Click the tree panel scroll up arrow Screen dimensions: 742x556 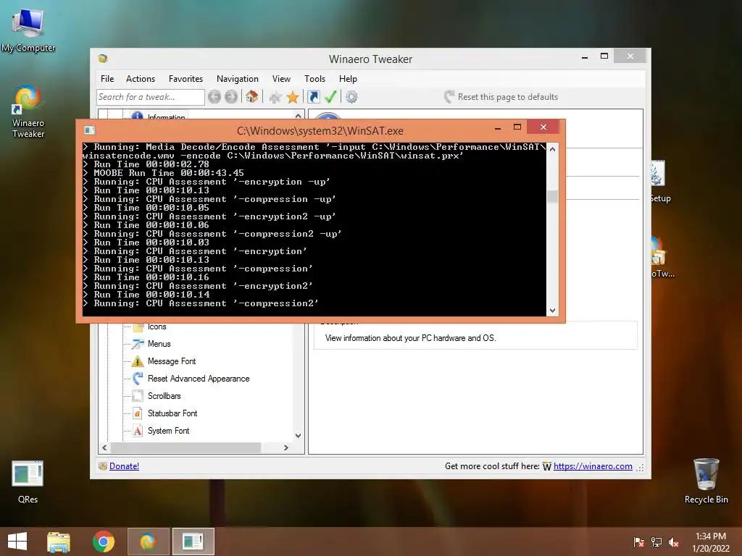coord(298,115)
